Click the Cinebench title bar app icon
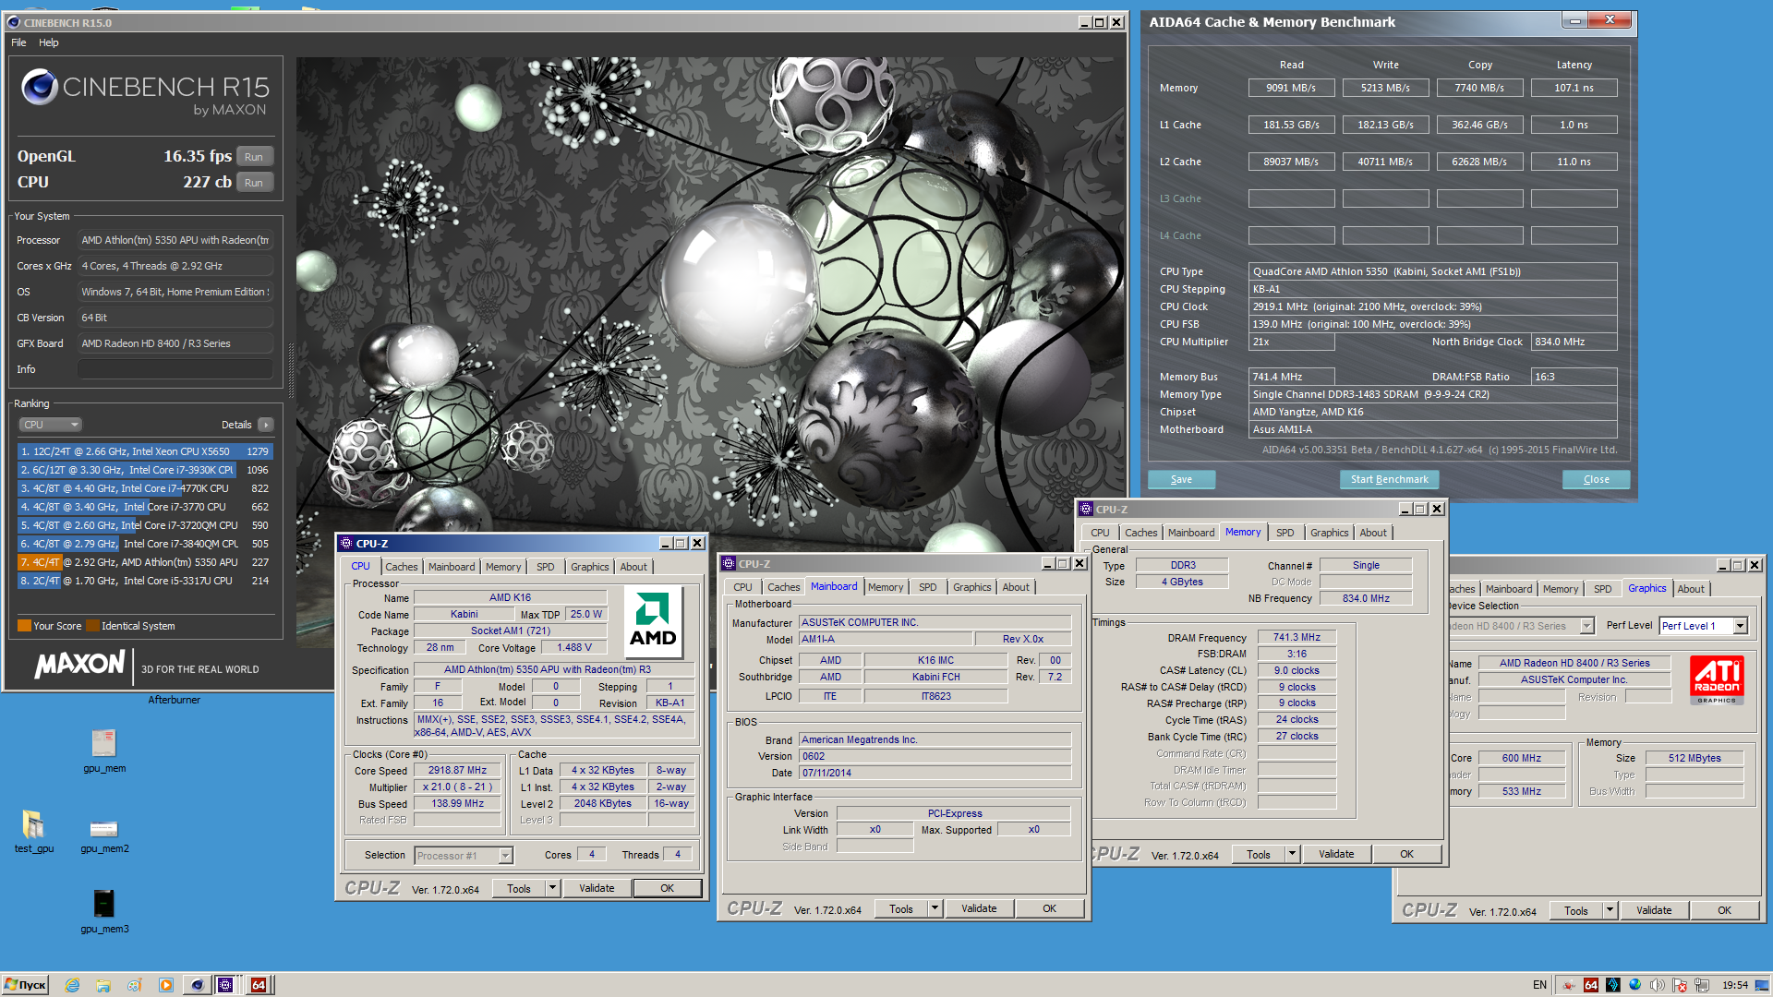The height and width of the screenshot is (997, 1773). point(13,22)
